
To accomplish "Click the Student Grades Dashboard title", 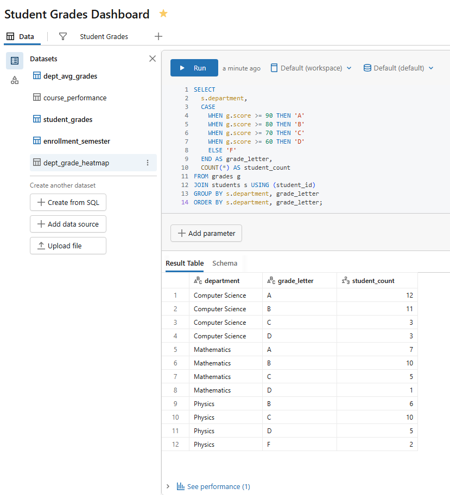I will tap(77, 14).
